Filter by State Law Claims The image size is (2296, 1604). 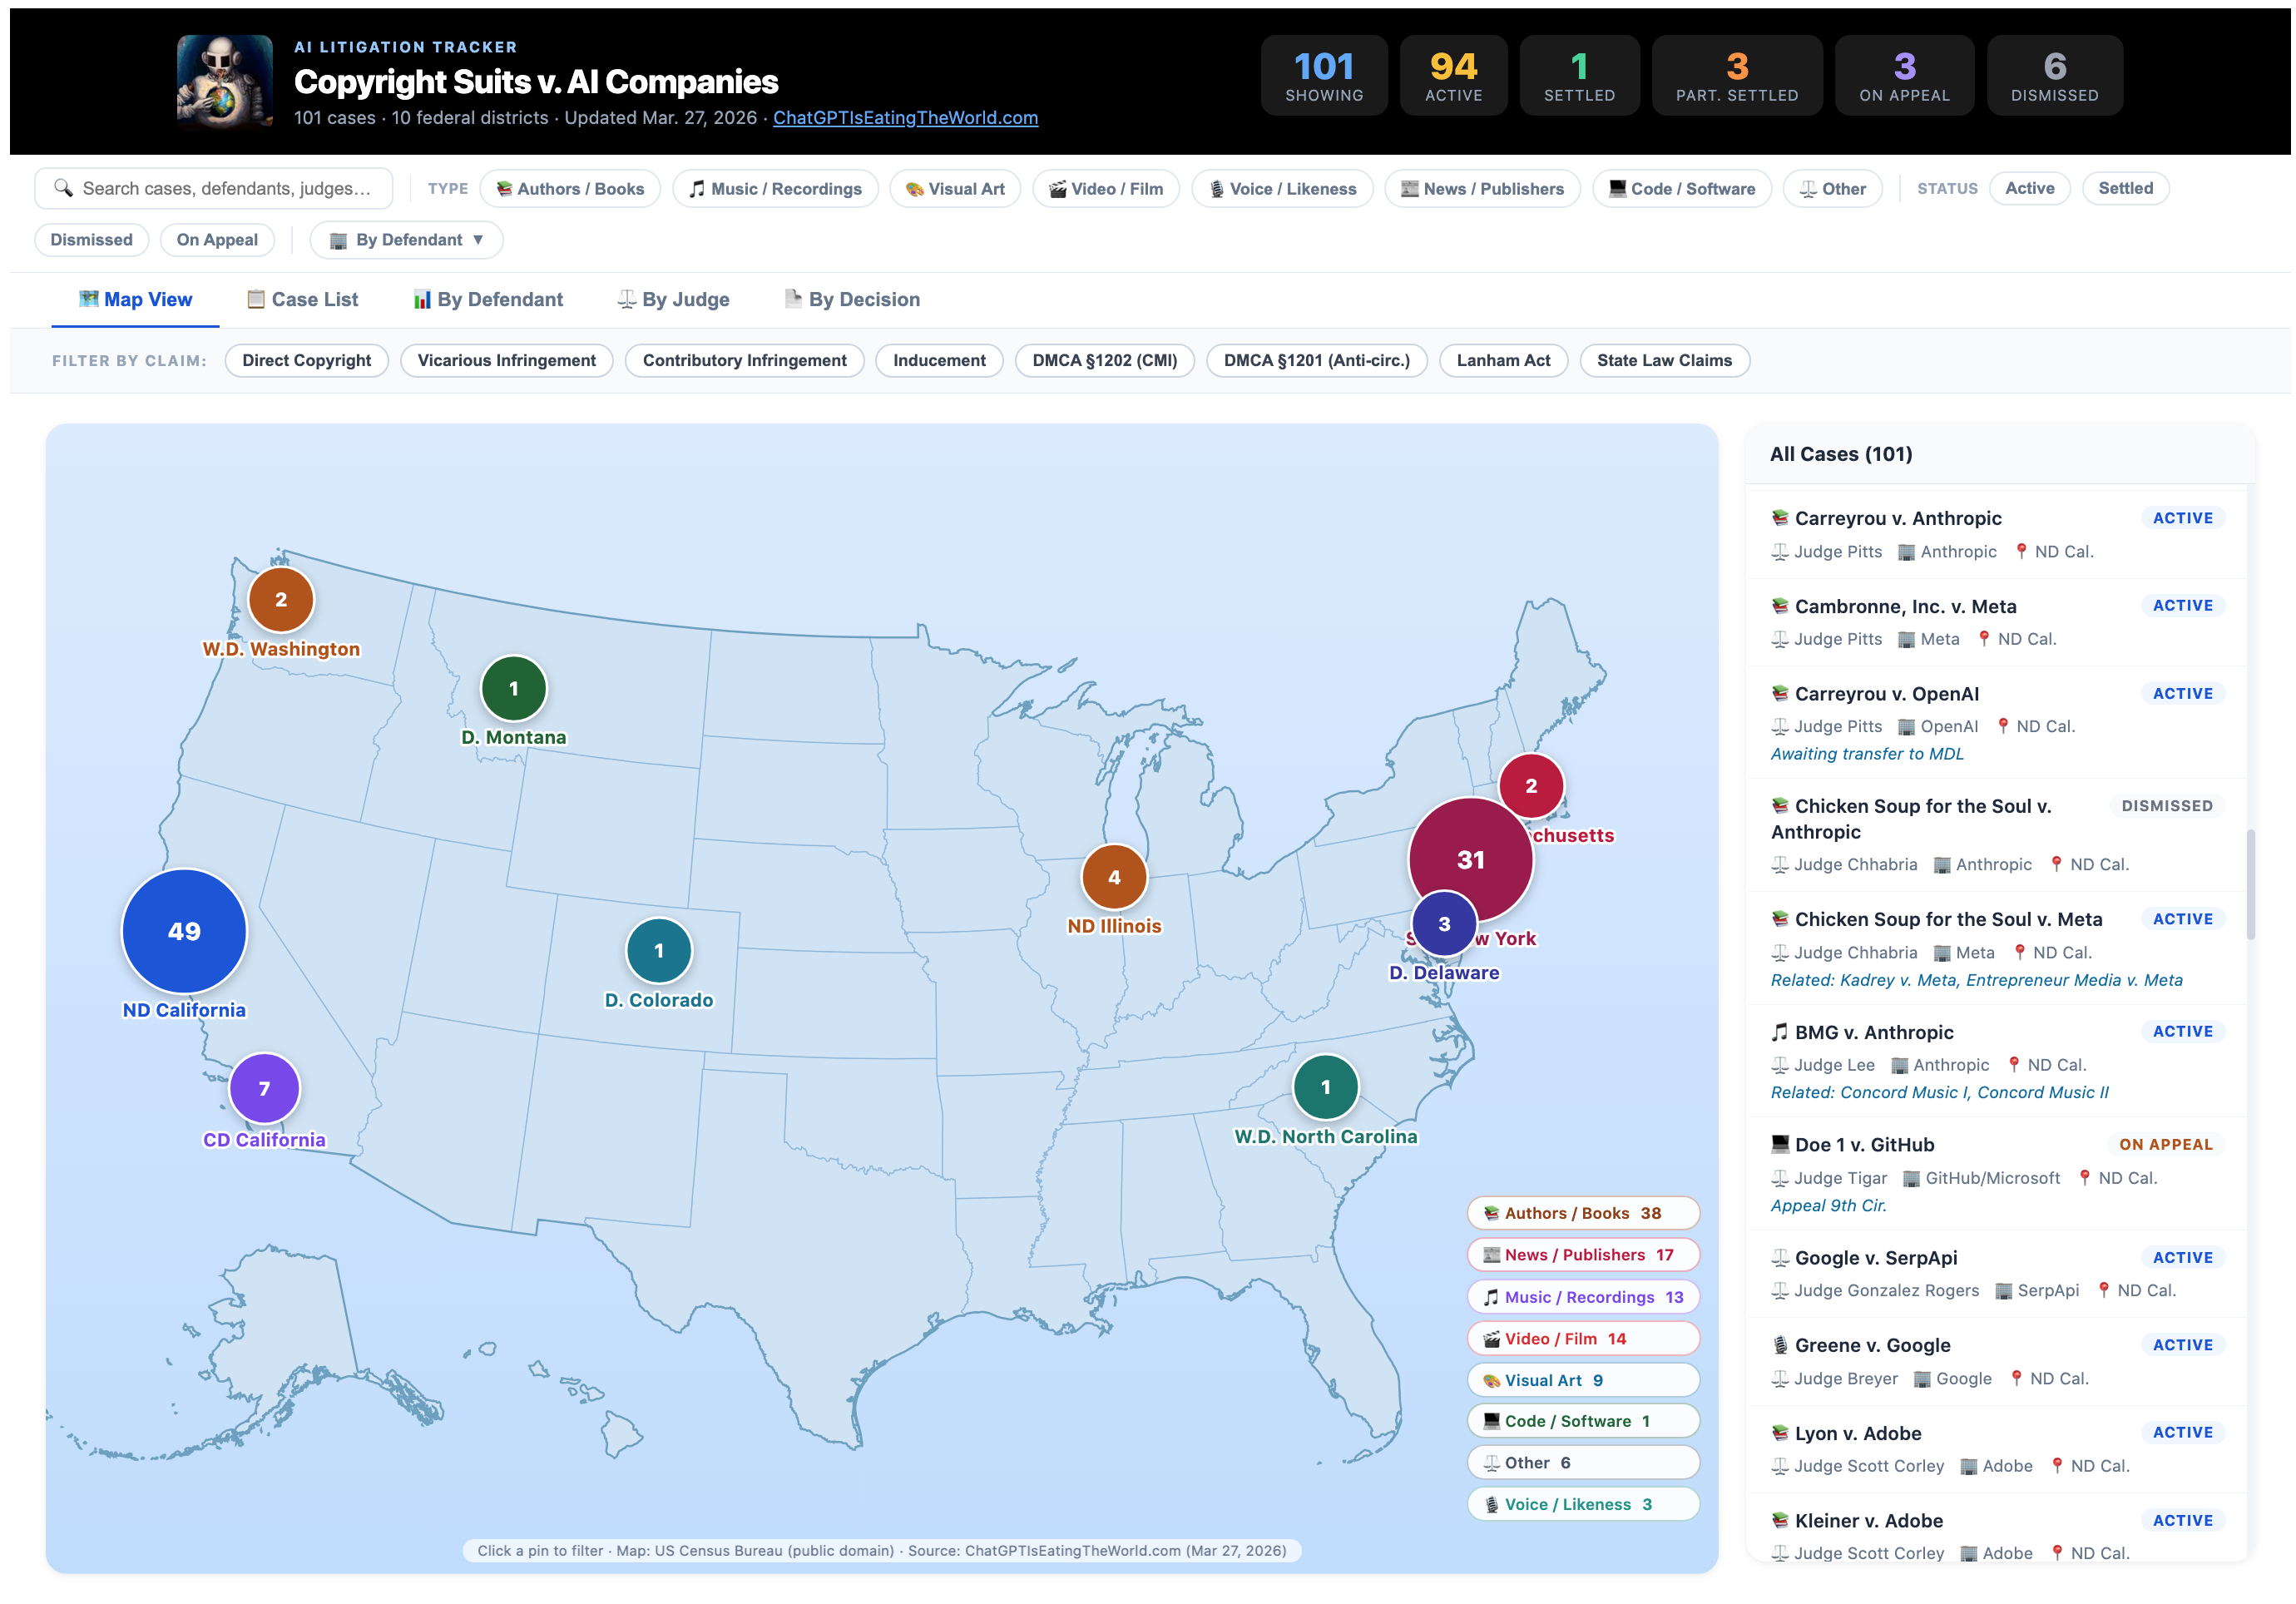point(1664,360)
